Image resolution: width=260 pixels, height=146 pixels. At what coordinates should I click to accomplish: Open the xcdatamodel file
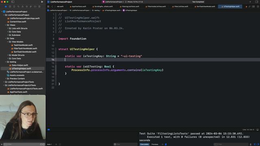(25, 72)
